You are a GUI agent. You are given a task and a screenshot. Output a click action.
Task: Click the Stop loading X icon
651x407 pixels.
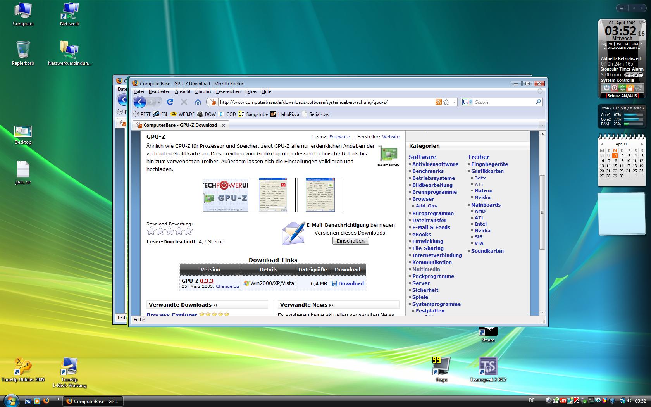(x=184, y=102)
